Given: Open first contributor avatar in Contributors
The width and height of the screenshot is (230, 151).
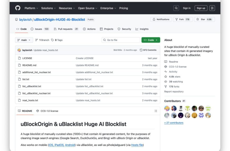Looking at the screenshot, I should 167,109.
